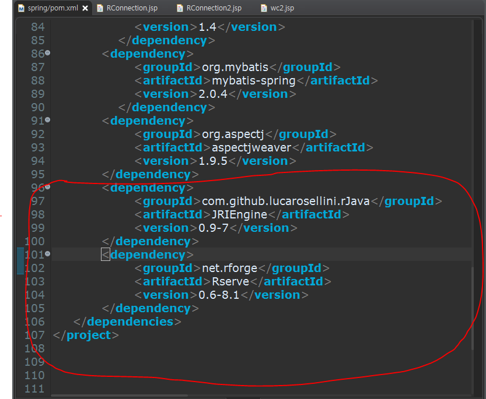Click the JSP file icon of wc2.jsp
The width and height of the screenshot is (486, 399).
pyautogui.click(x=264, y=8)
